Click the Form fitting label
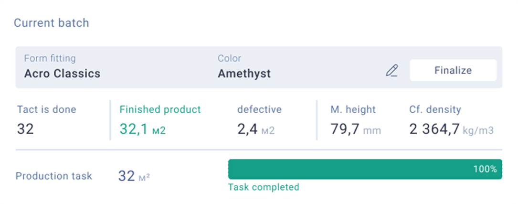This screenshot has width=518, height=204. point(50,58)
